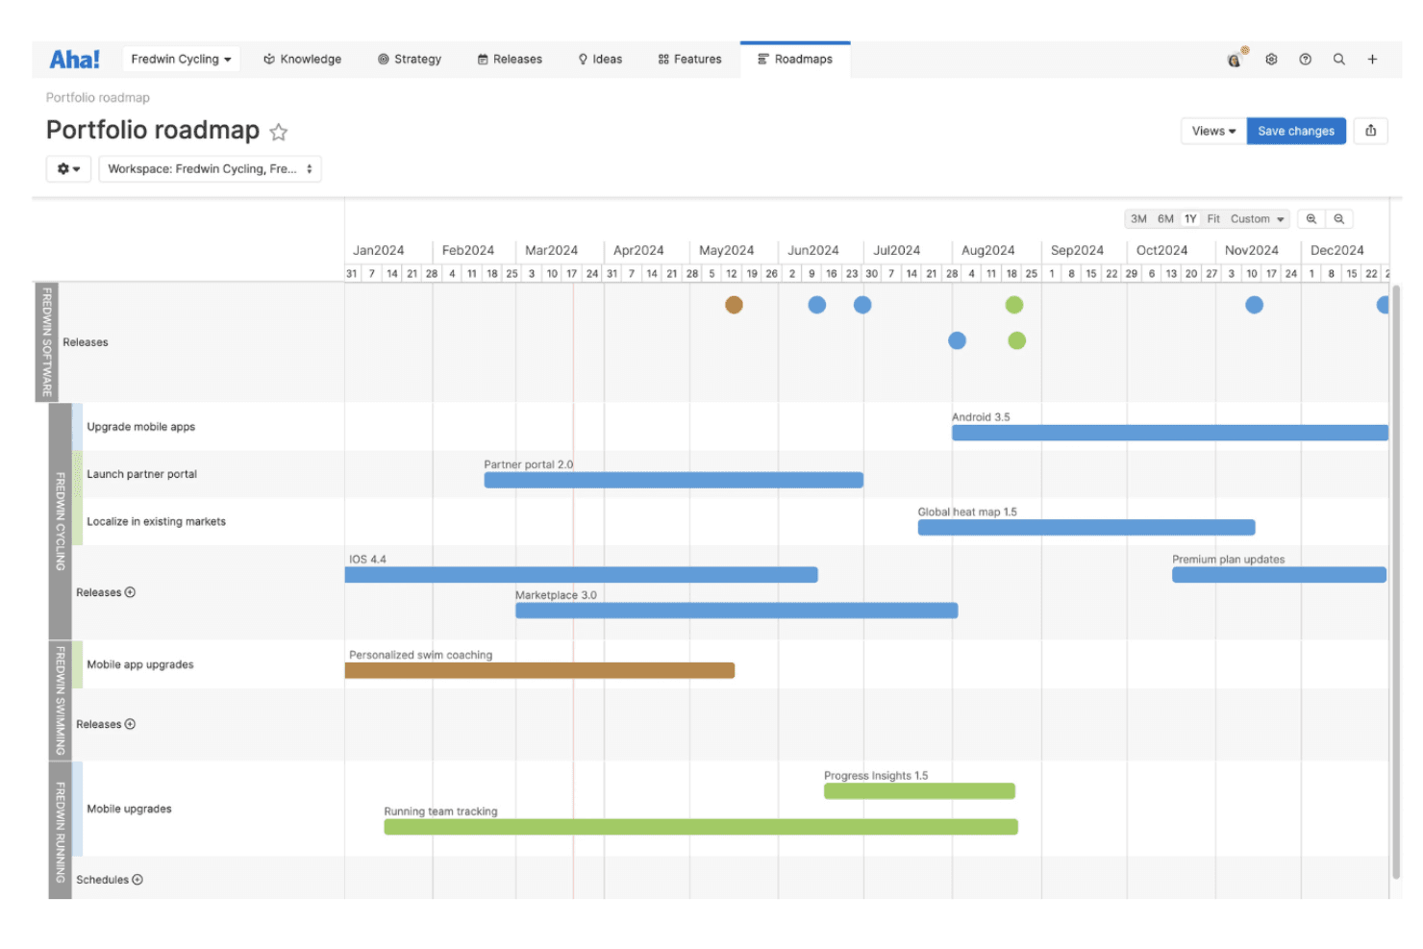Open the Custom timeframe dropdown
Screen dimensions: 1423x949
(x=1257, y=219)
